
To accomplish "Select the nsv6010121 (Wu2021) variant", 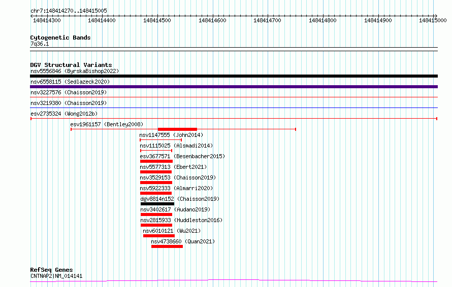I will point(166,231).
